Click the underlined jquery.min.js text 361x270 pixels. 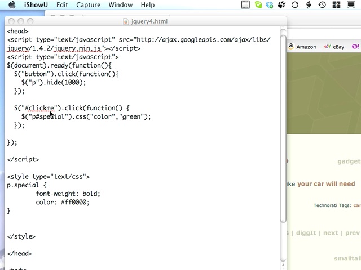pos(78,48)
